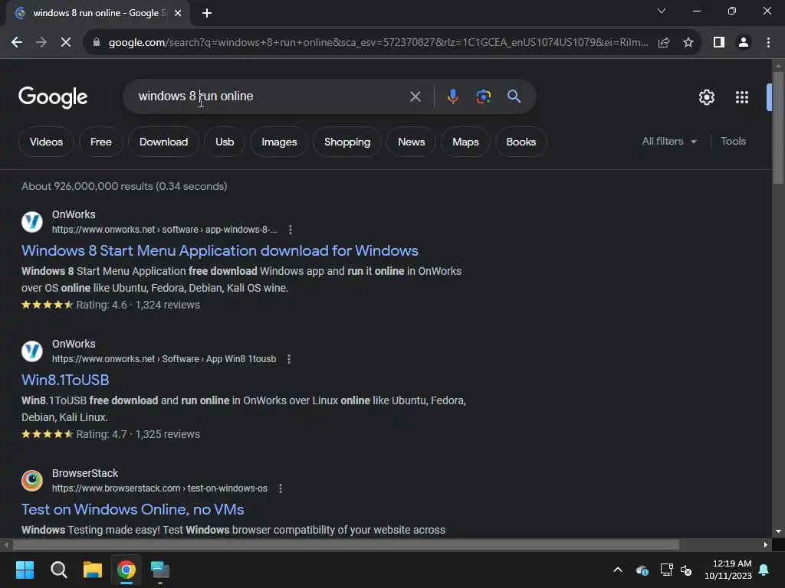Bookmark this tab with star icon
The image size is (785, 588).
(x=688, y=43)
